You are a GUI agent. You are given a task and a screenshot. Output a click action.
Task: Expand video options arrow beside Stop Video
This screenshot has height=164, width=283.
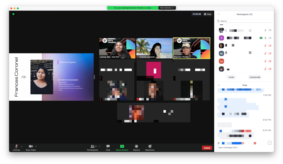tap(36, 146)
